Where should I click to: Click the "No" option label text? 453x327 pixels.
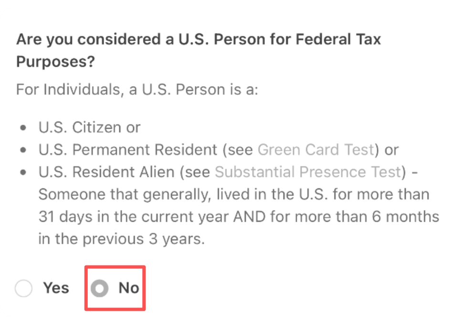[x=129, y=288]
